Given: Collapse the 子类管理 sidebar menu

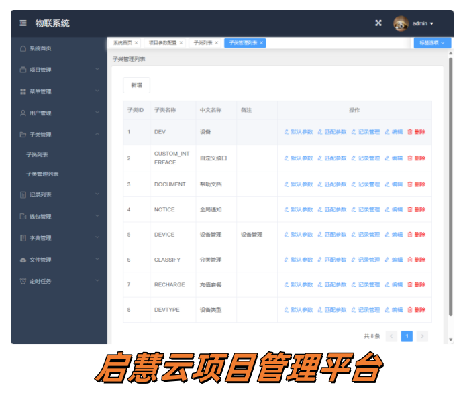Looking at the screenshot, I should (97, 135).
